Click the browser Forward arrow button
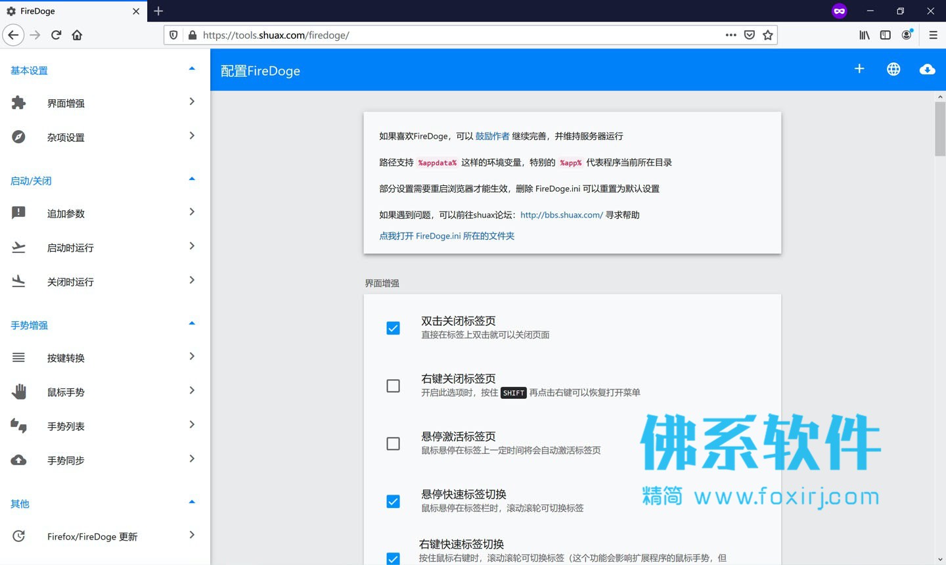The height and width of the screenshot is (565, 946). click(x=35, y=35)
